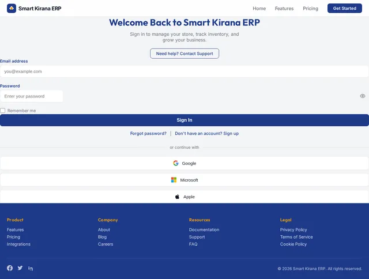This screenshot has height=279, width=369.
Task: Click the Resources footer column heading
Action: [x=199, y=220]
